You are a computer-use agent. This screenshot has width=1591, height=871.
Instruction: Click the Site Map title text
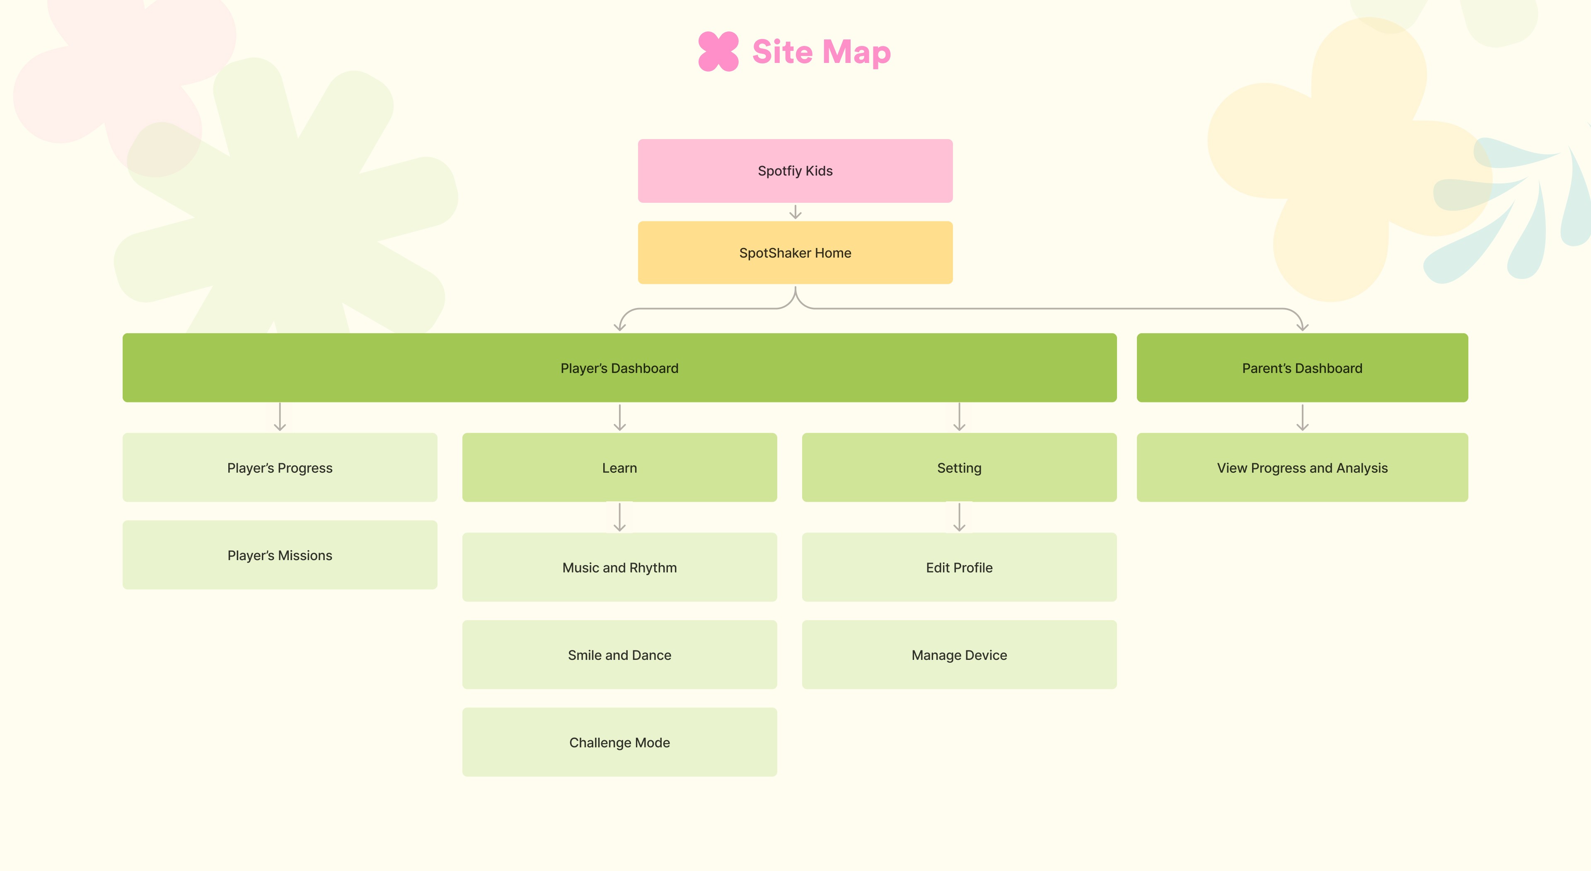pos(821,52)
